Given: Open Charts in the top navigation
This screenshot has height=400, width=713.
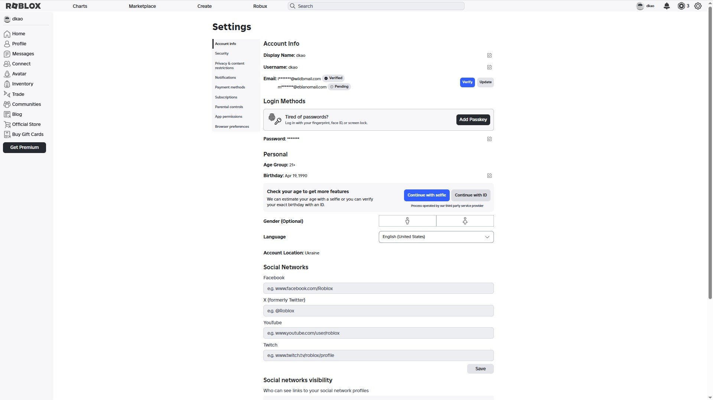Looking at the screenshot, I should (80, 6).
